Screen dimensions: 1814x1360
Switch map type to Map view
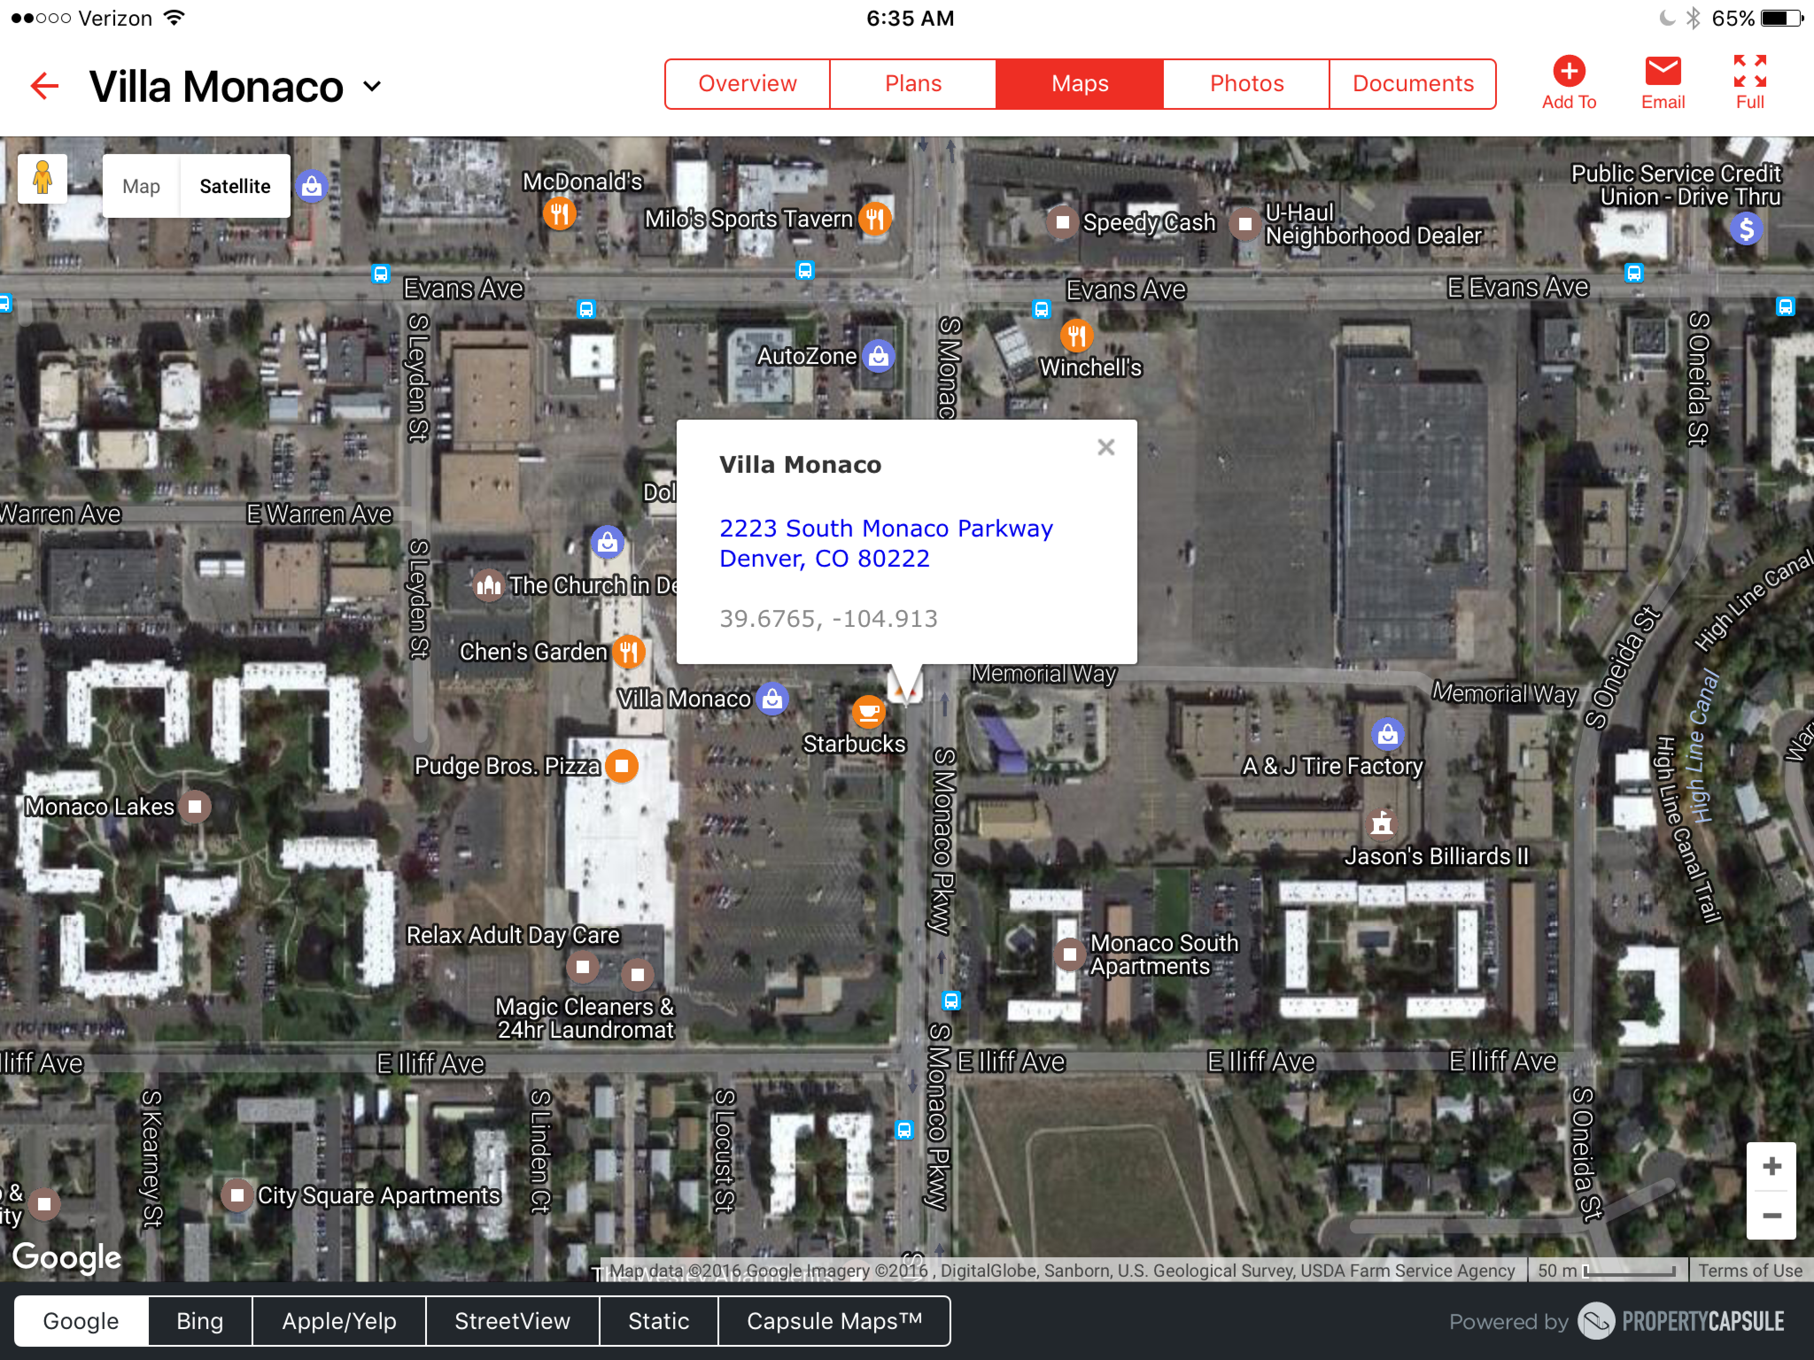pos(141,186)
